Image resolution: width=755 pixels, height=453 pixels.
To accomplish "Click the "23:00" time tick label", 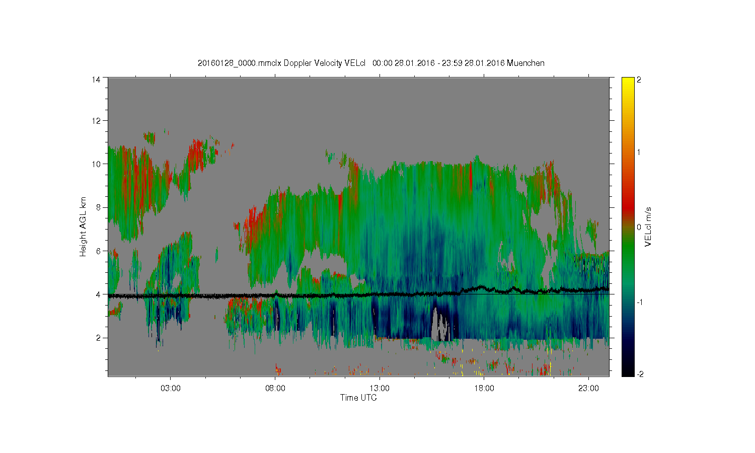I will pos(588,389).
